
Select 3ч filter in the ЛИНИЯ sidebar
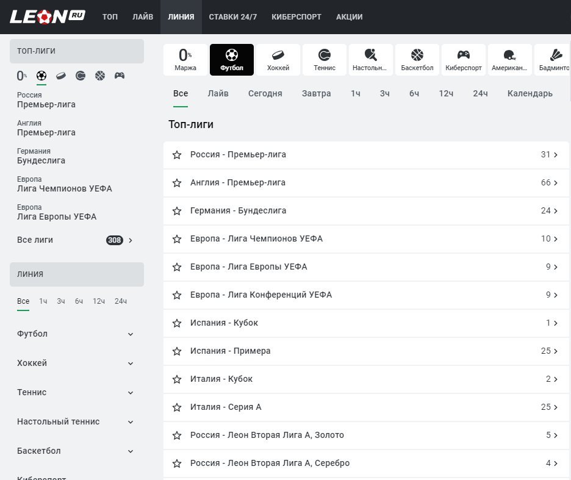point(61,301)
